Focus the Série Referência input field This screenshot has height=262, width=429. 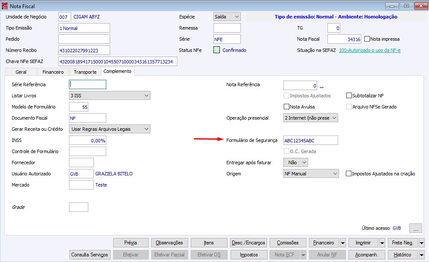click(87, 84)
